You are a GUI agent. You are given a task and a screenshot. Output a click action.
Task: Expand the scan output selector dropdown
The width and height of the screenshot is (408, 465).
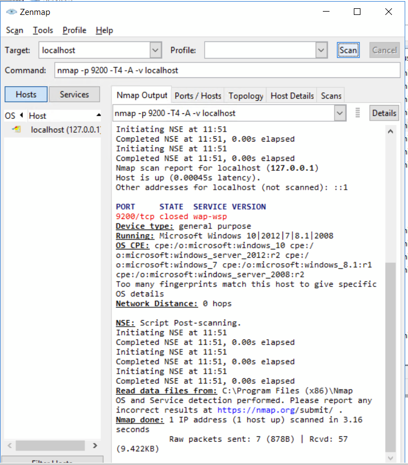pyautogui.click(x=340, y=113)
